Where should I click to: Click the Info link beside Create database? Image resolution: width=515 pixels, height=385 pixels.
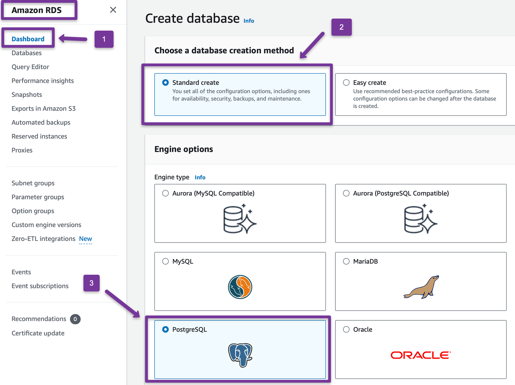[248, 21]
